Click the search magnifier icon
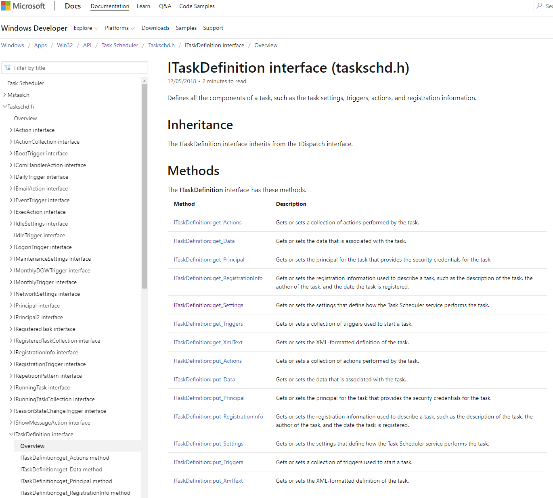 539,6
